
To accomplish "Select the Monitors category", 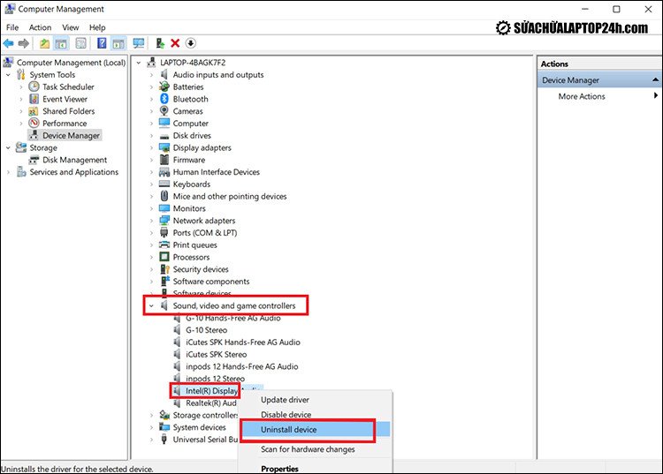I will (189, 208).
